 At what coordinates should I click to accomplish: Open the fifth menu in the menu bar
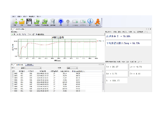[x=39, y=16]
